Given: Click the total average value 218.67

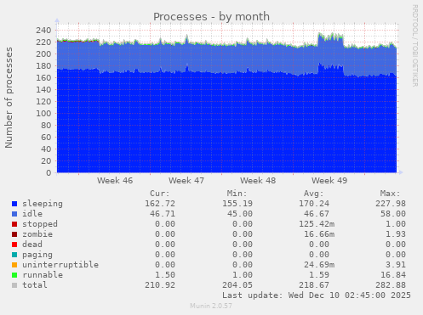Looking at the screenshot, I should (314, 285).
